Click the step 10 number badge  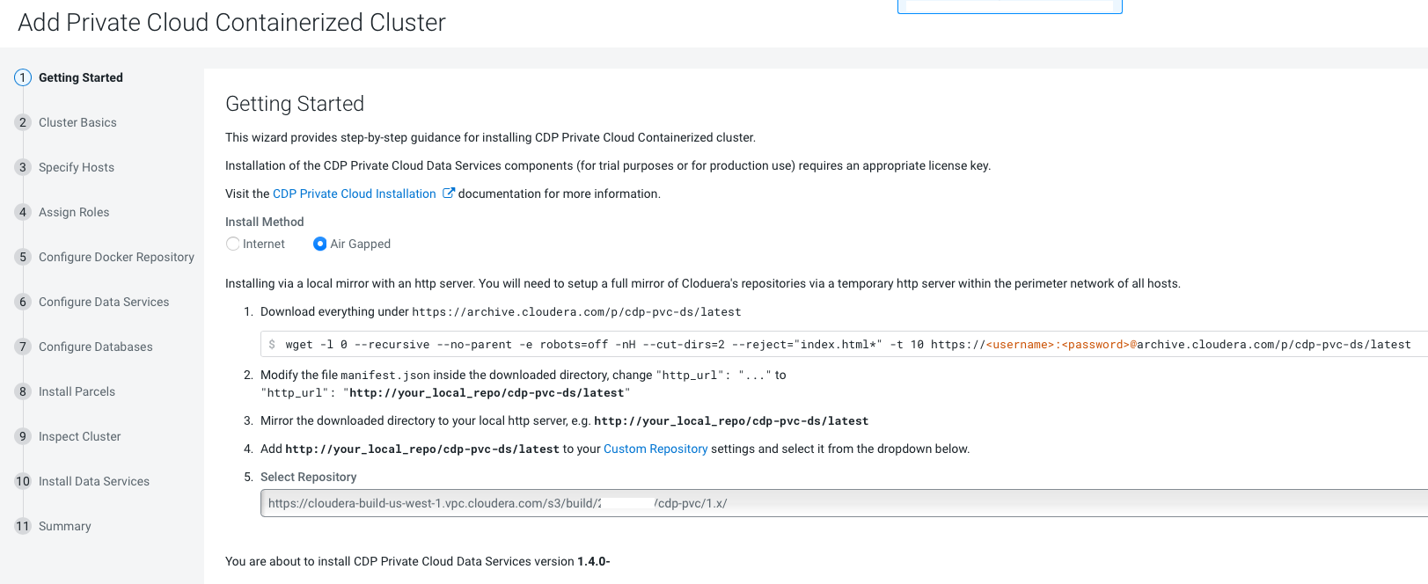click(23, 481)
